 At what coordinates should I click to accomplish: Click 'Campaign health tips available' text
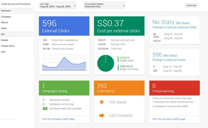point(66,109)
